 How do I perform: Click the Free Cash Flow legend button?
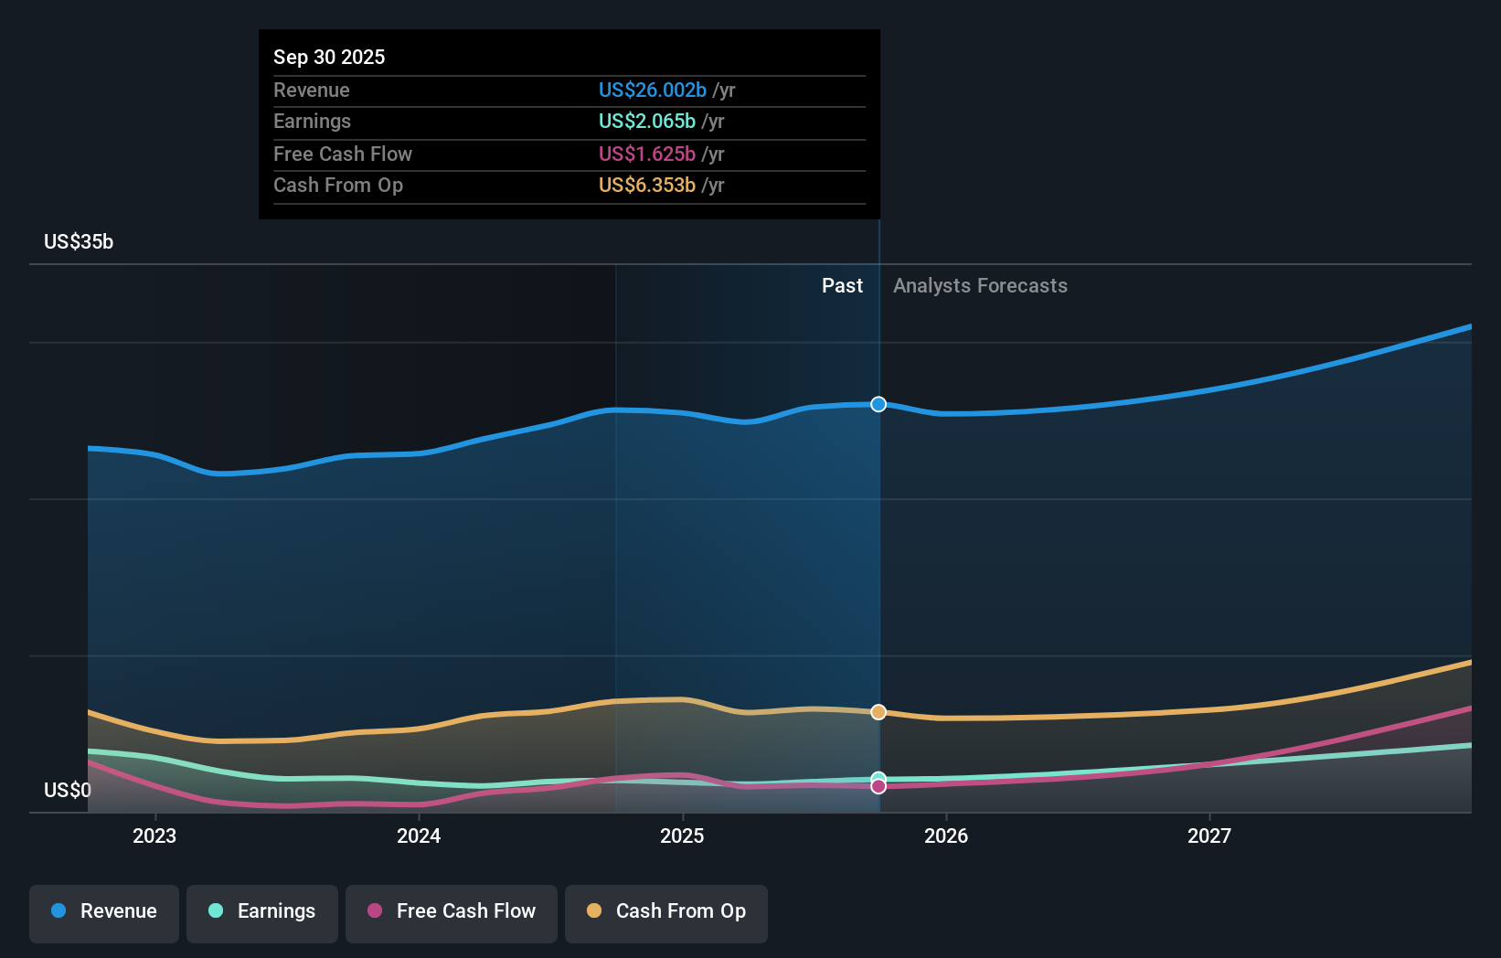click(451, 913)
